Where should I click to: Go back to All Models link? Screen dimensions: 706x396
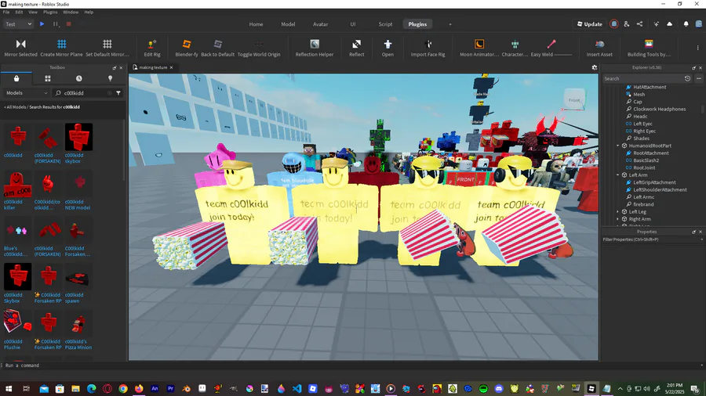[x=15, y=107]
